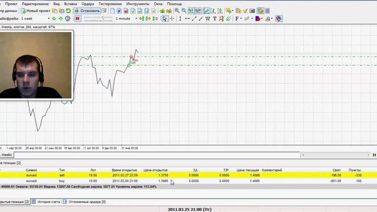
Task: Click the green channel lines tool icon
Action: tap(229, 18)
